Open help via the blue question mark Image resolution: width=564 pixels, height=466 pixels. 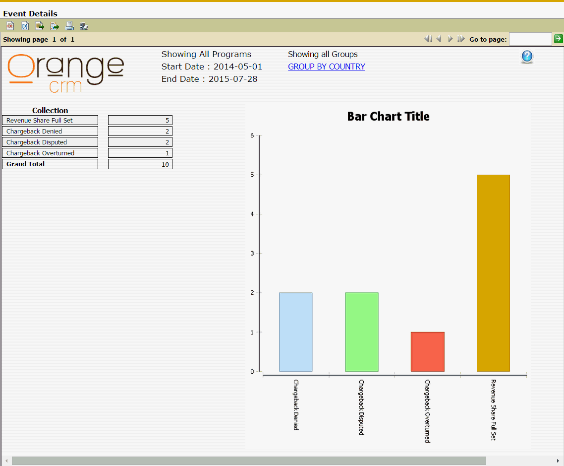pos(527,57)
